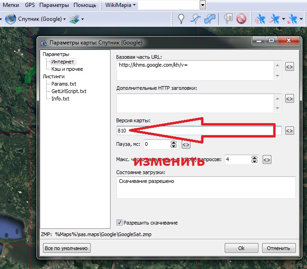Toggle the Разрешить скачивание checkbox

click(120, 222)
